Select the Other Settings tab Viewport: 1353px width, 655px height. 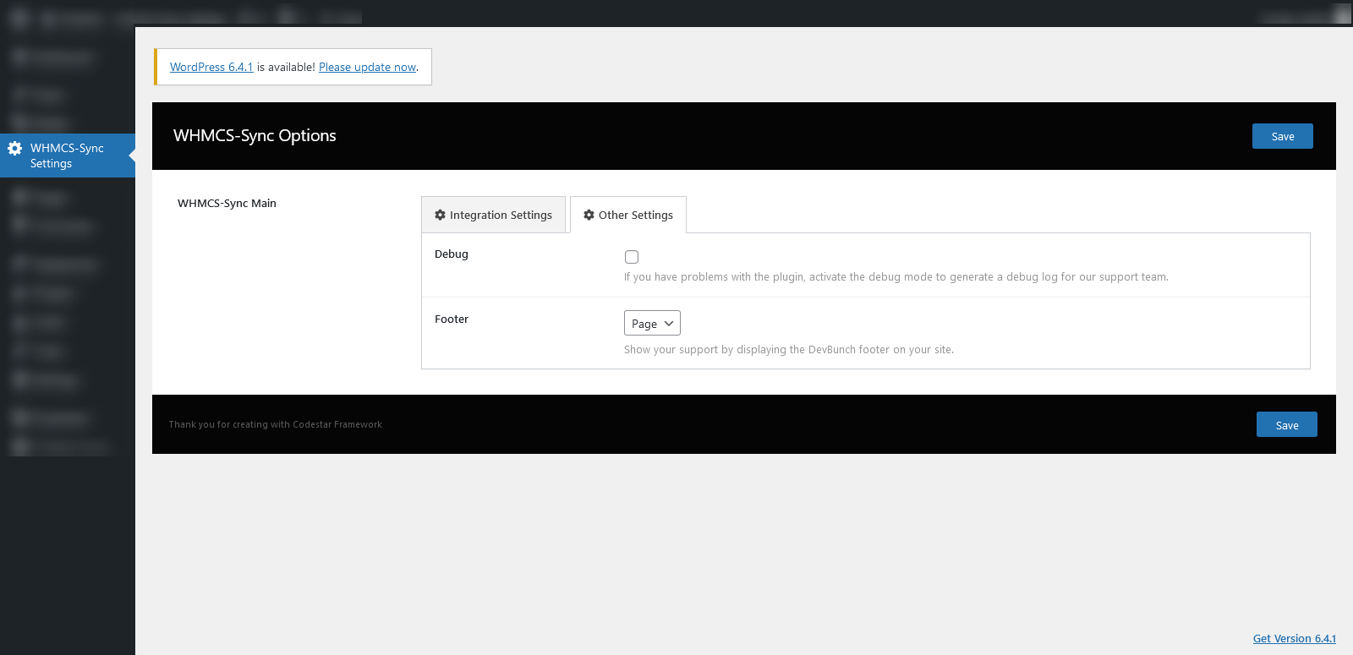pos(628,216)
